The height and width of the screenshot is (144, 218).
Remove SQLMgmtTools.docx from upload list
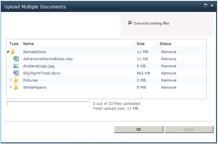click(x=169, y=73)
